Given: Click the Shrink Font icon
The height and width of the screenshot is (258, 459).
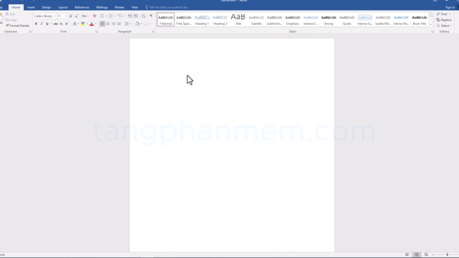Looking at the screenshot, I should 76,16.
